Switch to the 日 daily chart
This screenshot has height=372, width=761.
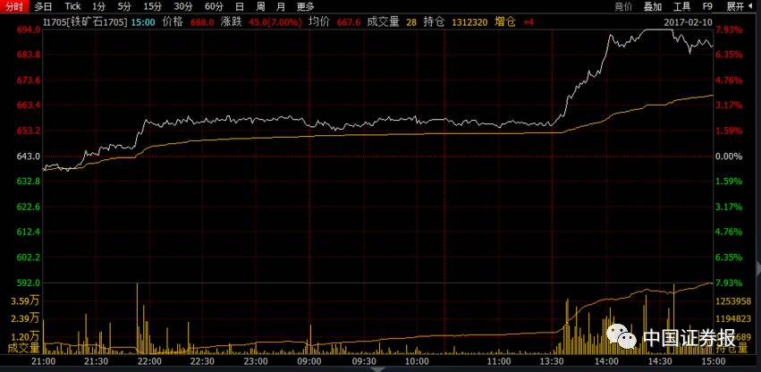240,6
